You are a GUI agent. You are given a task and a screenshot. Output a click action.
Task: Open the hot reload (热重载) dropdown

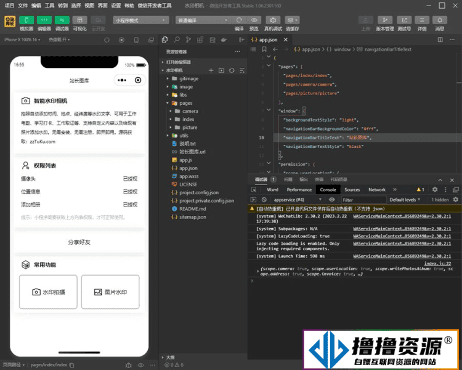(x=59, y=39)
